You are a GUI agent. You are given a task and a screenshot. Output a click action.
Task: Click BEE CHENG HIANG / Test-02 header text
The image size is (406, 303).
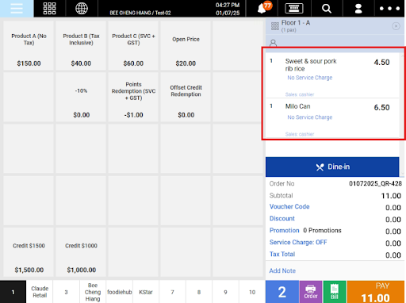[x=140, y=13]
